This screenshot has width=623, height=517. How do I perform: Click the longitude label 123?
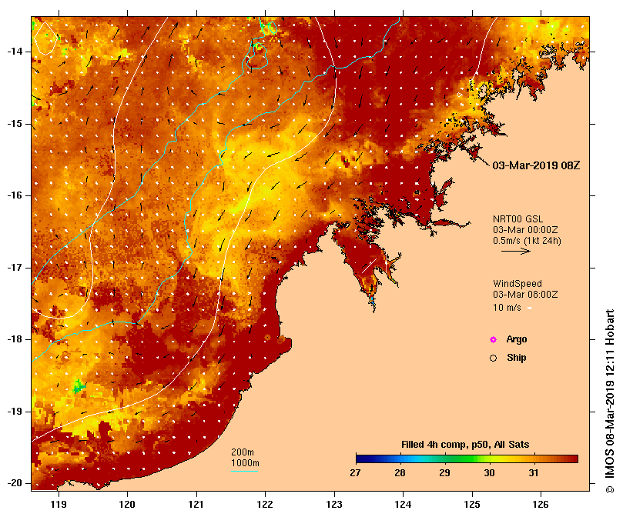pyautogui.click(x=334, y=505)
